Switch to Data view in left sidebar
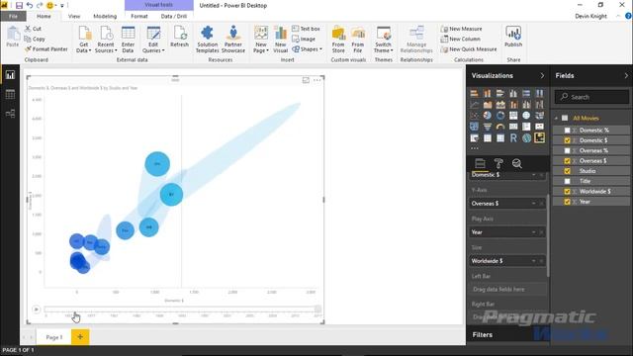633x356 pixels. click(x=10, y=94)
